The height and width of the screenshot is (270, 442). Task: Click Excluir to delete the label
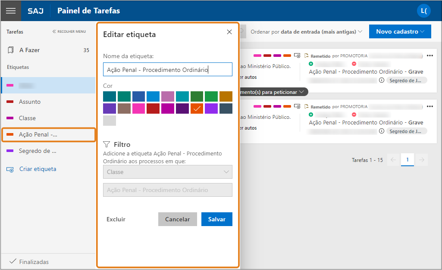[x=116, y=219]
